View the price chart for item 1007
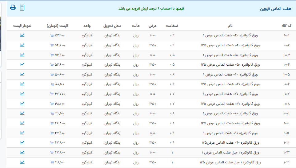Viewport: 296px width, 168px height. (x=22, y=94)
